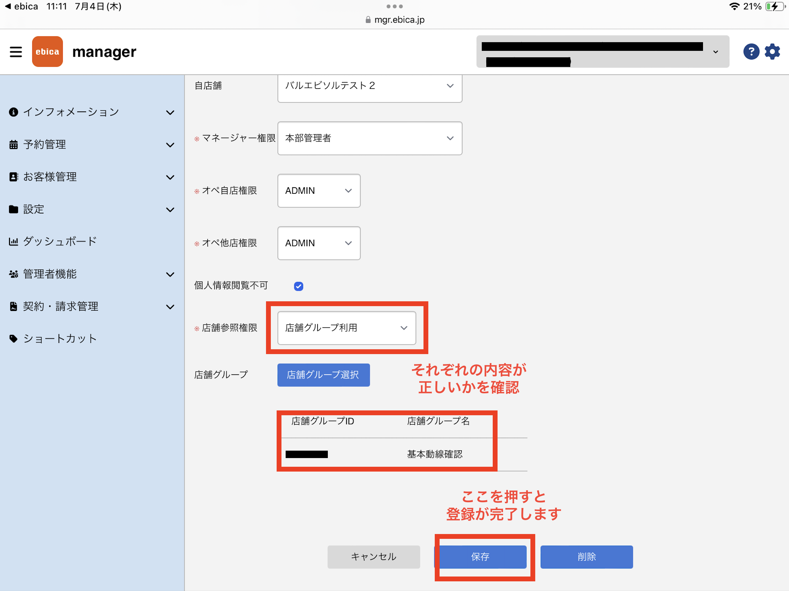The height and width of the screenshot is (591, 789).
Task: Open the settings gear icon
Action: click(x=772, y=52)
